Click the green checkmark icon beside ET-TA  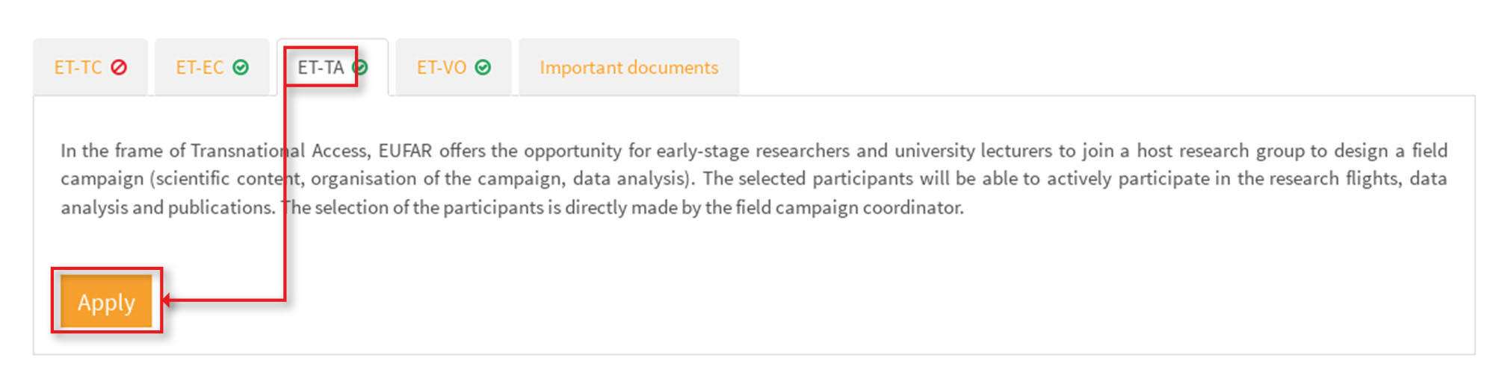362,67
